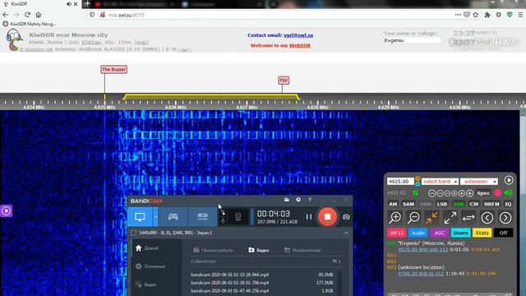
Task: Select AM demodulation mode
Action: [x=393, y=204]
